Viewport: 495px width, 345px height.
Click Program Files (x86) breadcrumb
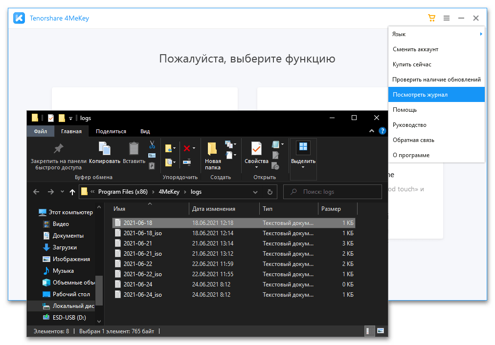click(123, 192)
